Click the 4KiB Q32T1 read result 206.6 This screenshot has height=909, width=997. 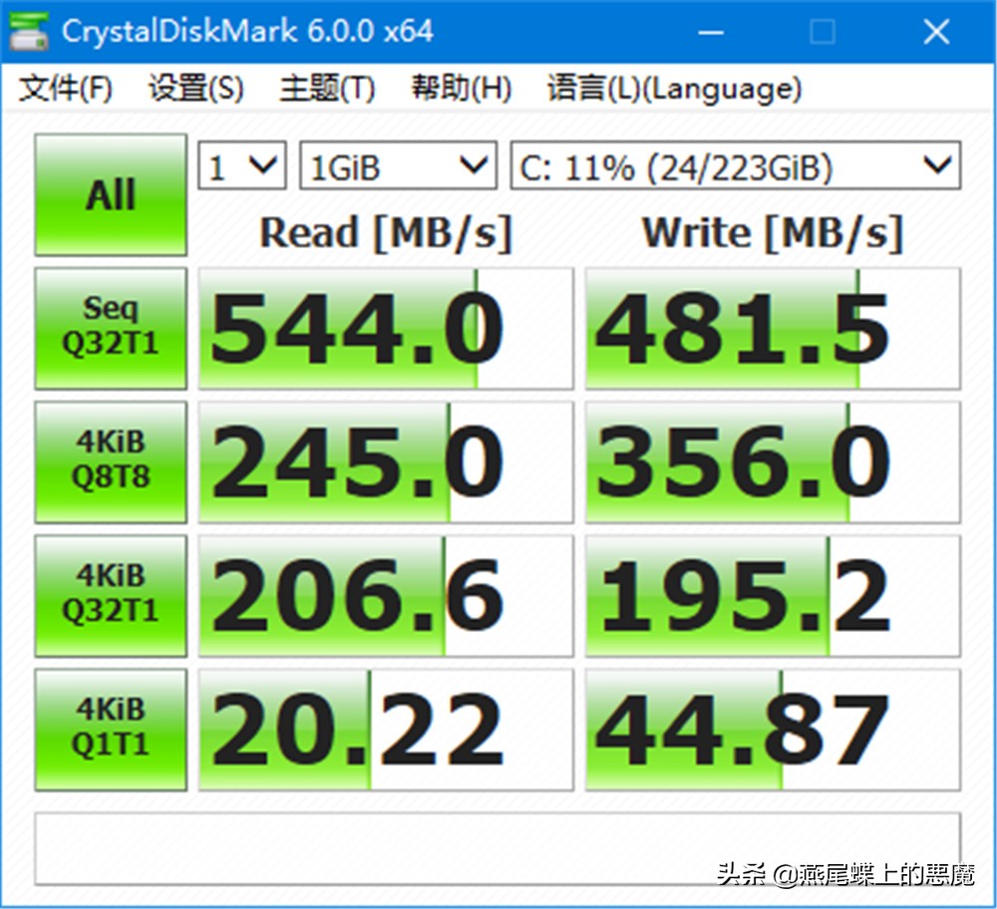pyautogui.click(x=386, y=596)
